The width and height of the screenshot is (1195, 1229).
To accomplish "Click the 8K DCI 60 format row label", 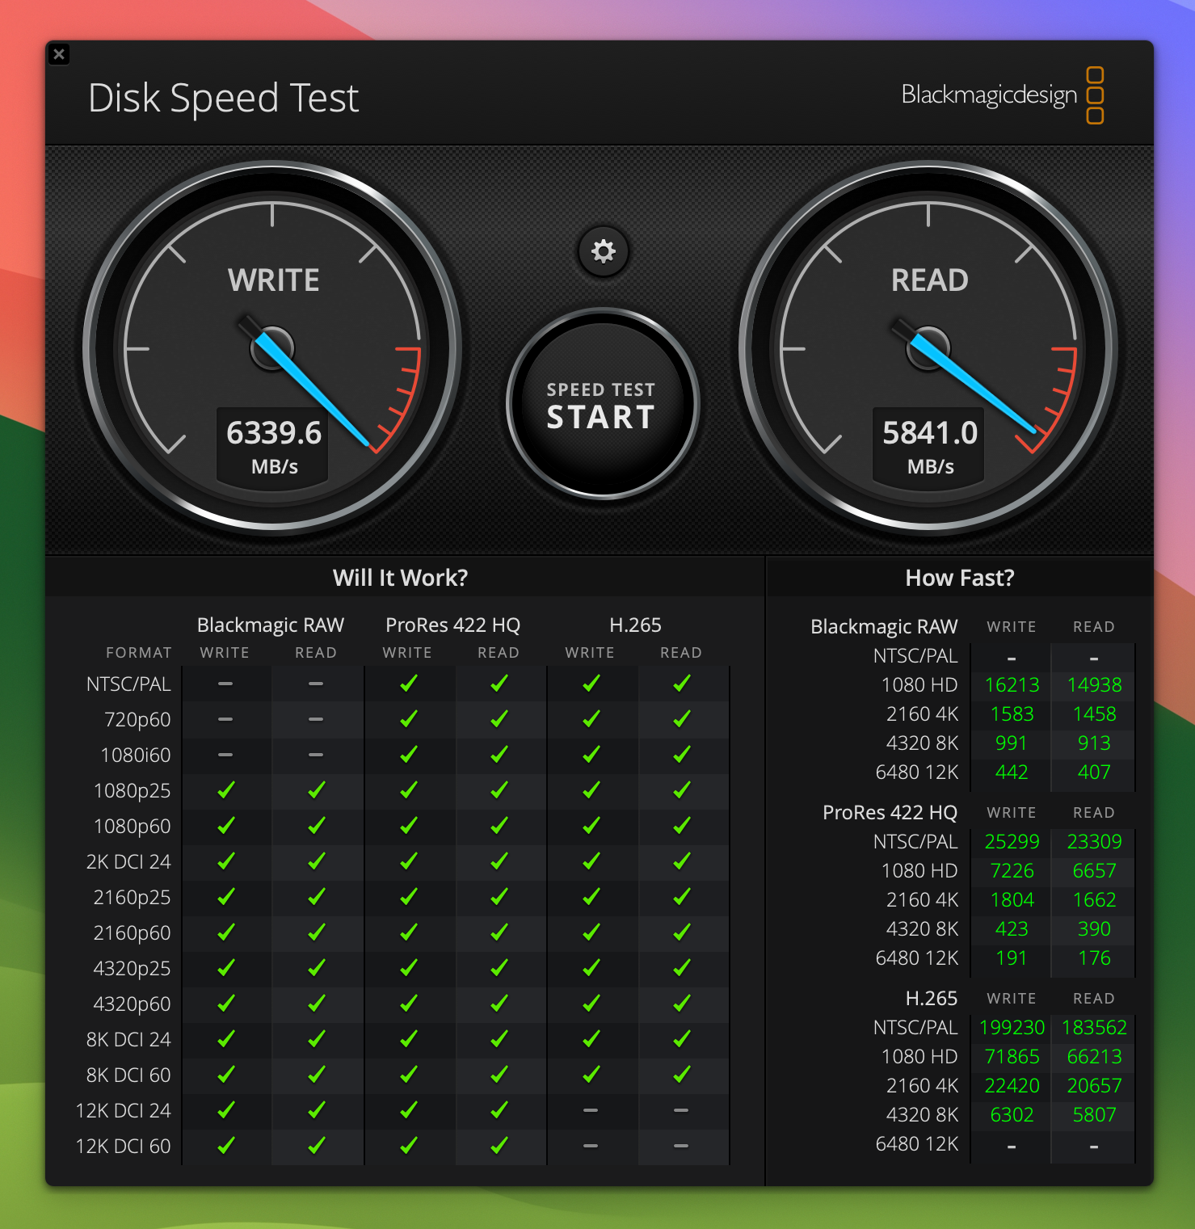I will click(x=128, y=1075).
